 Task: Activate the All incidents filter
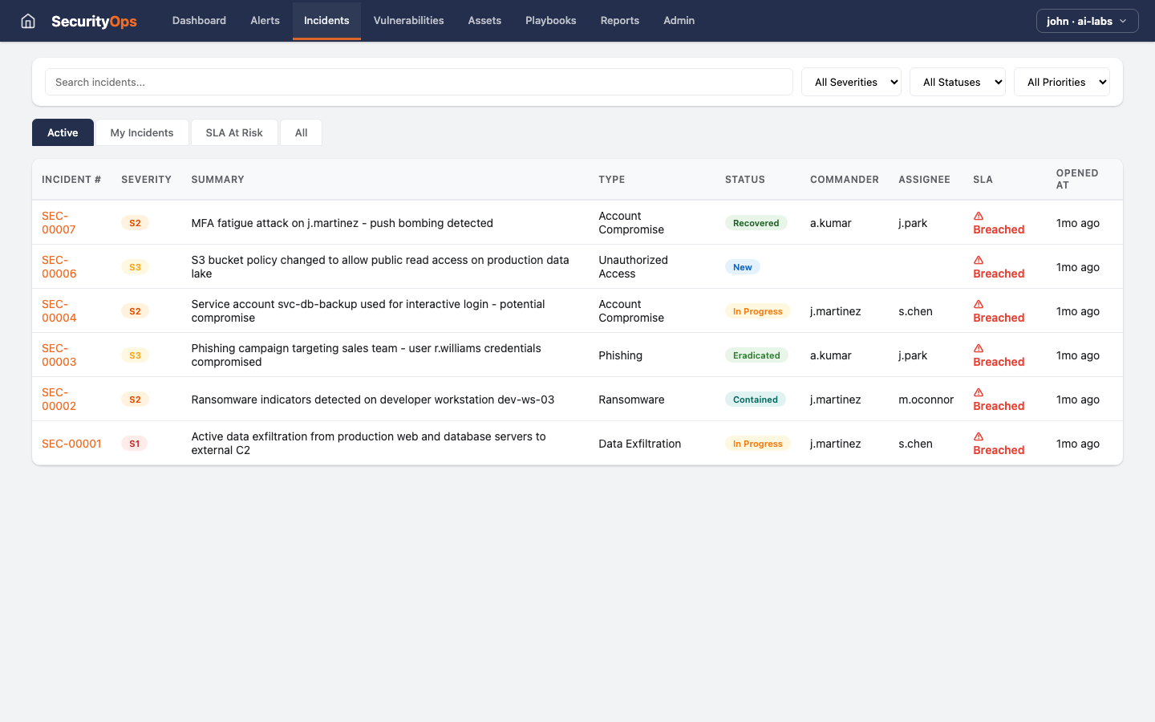tap(301, 132)
